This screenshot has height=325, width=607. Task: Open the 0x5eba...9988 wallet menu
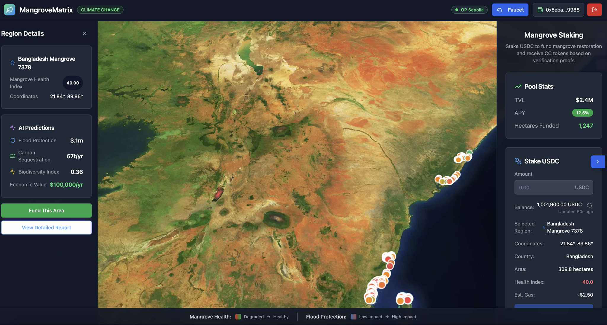click(558, 10)
